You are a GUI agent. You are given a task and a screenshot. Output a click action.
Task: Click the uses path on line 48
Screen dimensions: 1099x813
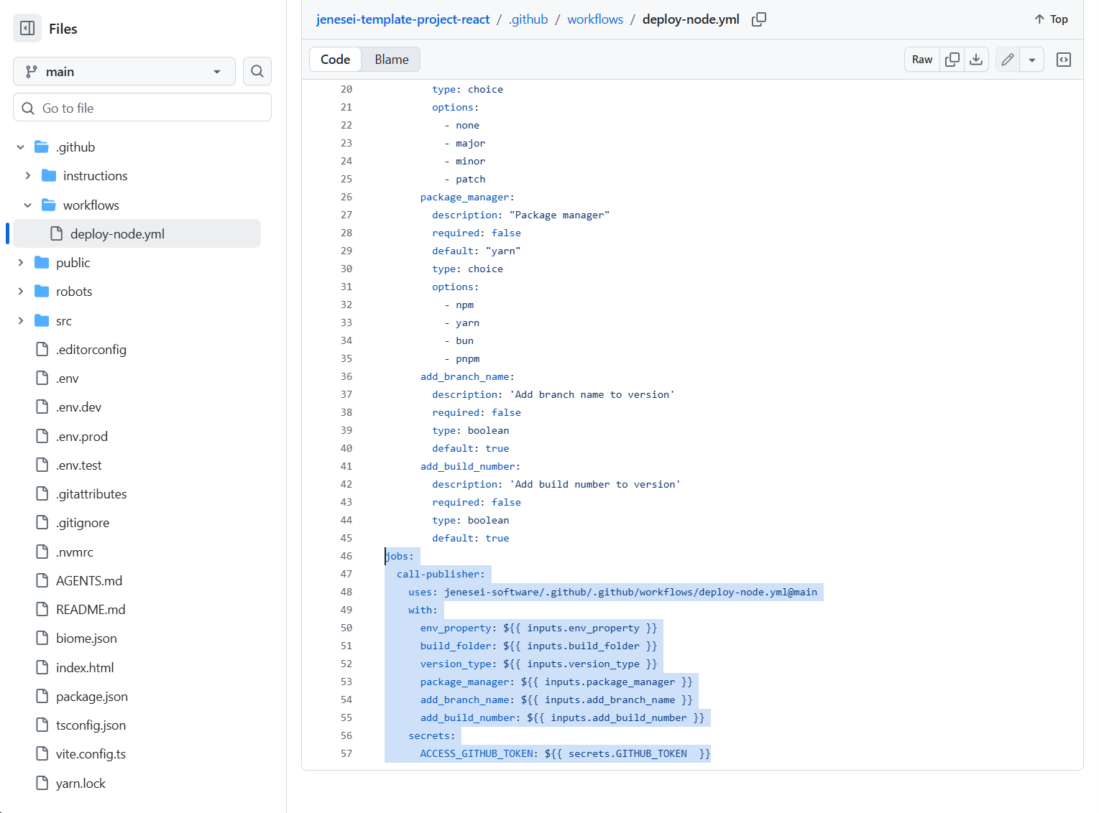click(630, 592)
